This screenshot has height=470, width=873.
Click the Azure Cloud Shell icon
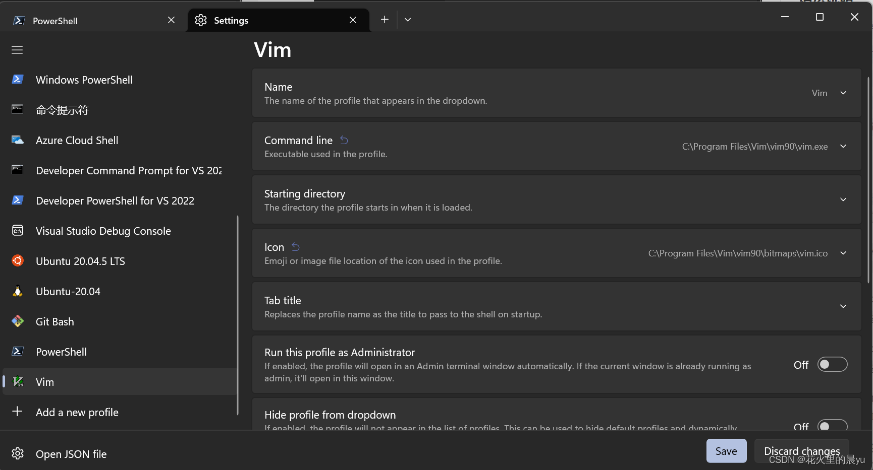coord(18,140)
